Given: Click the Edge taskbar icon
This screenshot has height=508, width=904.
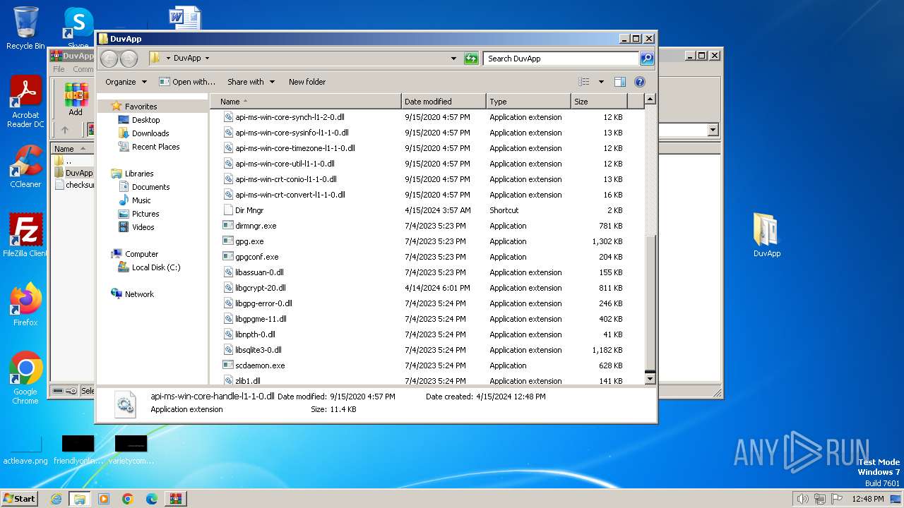Looking at the screenshot, I should (x=151, y=499).
